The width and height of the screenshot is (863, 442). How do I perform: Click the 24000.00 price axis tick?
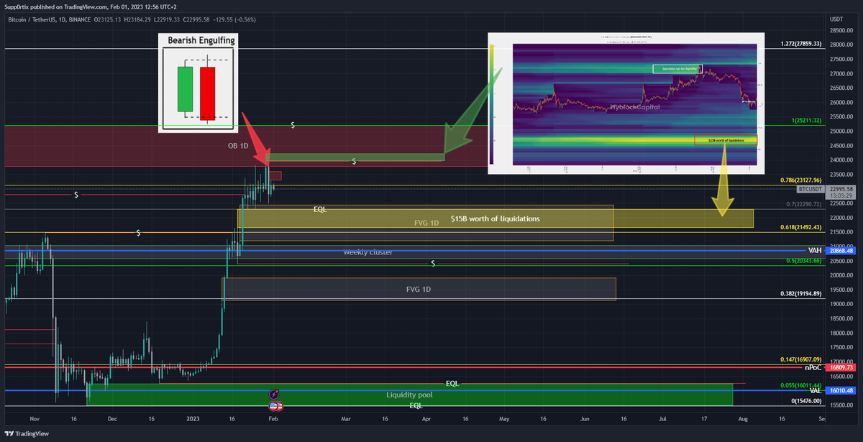point(841,160)
